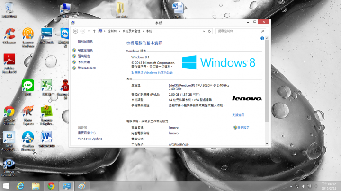
Task: Open Windows Update link
Action: 90,139
